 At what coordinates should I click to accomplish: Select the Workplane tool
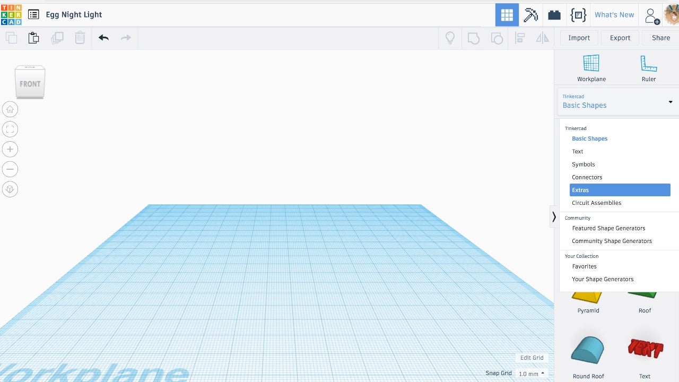click(591, 68)
